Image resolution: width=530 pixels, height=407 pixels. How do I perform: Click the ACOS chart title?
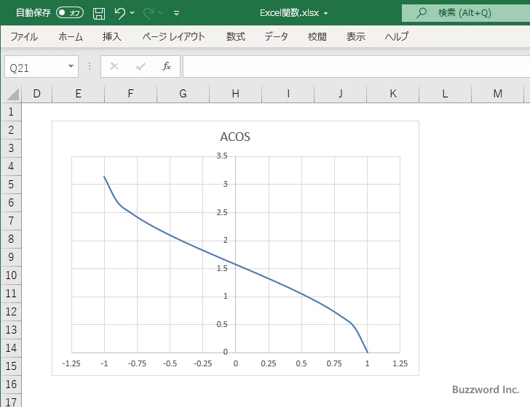(x=235, y=137)
